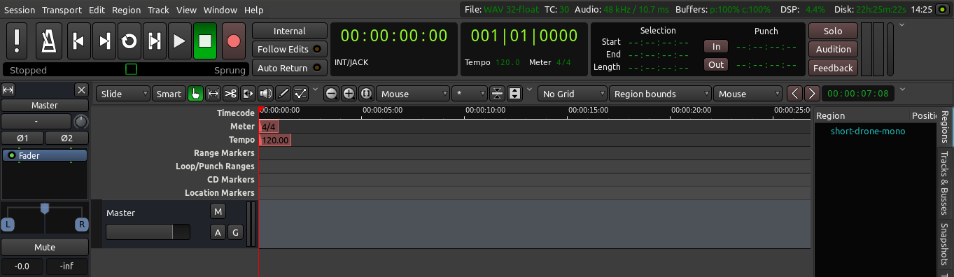Toggle Auto Return

pyautogui.click(x=290, y=68)
